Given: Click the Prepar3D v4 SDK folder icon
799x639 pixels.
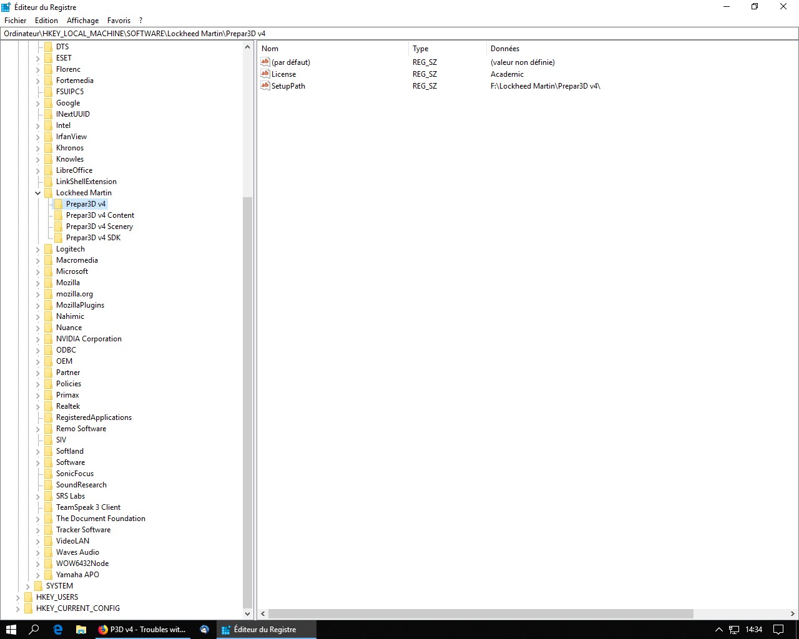Looking at the screenshot, I should [x=59, y=238].
